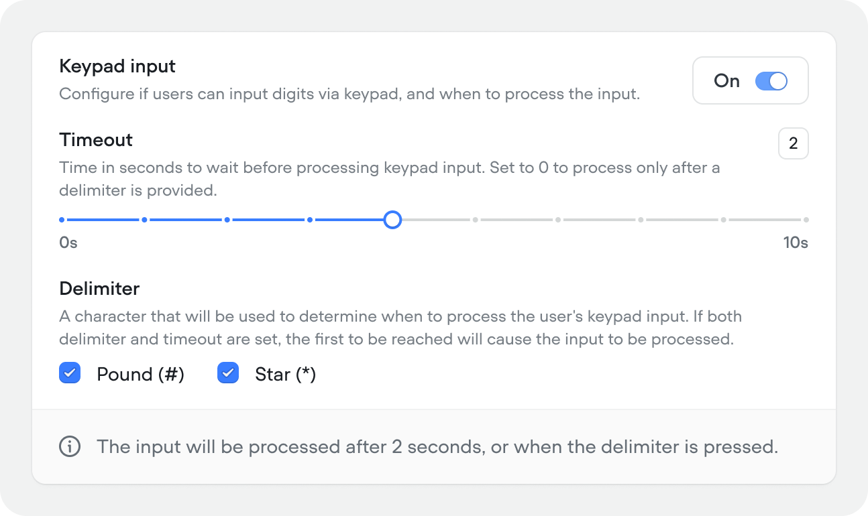Click the Keypad input title
Image resolution: width=868 pixels, height=516 pixels.
(x=117, y=66)
